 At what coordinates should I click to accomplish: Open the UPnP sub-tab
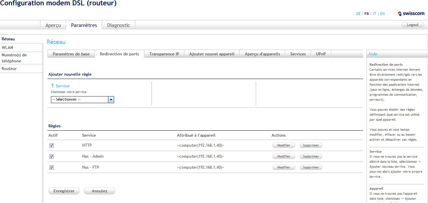click(320, 54)
